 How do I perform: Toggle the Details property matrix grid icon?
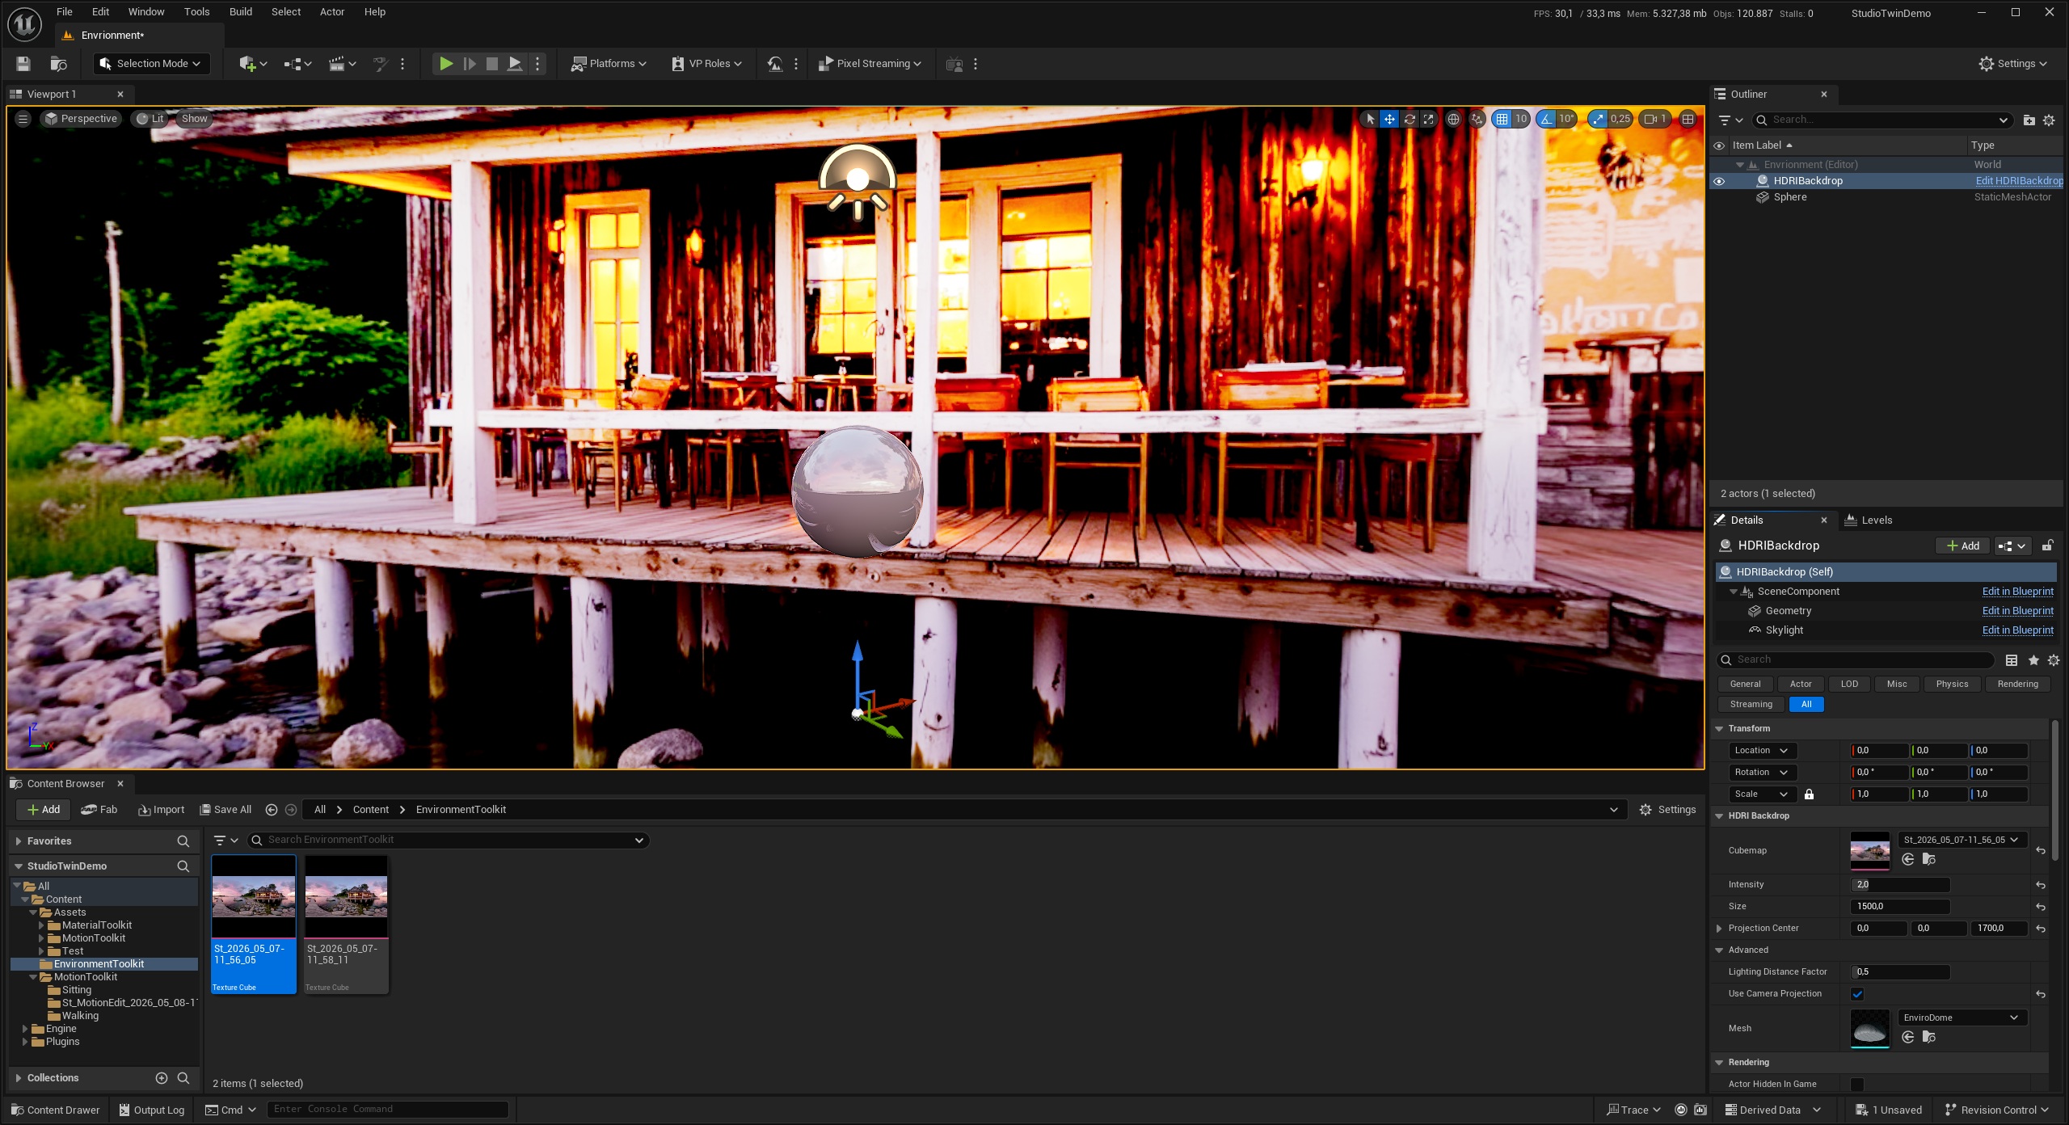point(2012,660)
